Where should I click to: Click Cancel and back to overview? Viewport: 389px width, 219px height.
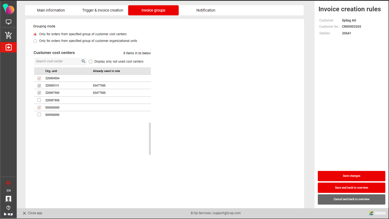tap(351, 199)
